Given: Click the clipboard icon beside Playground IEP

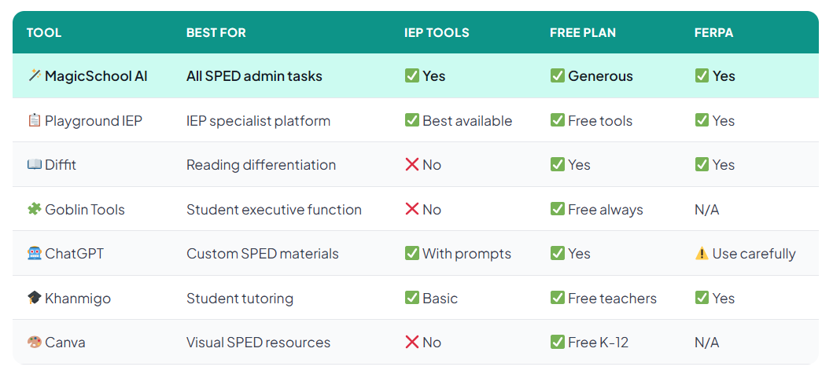Looking at the screenshot, I should tap(34, 120).
